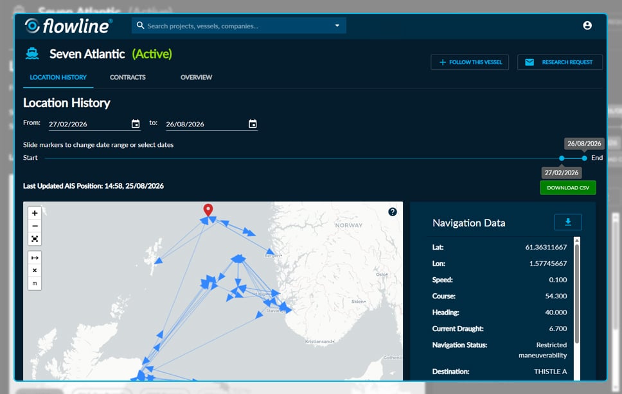Click the Speed value 0.100
The image size is (622, 394).
tap(558, 280)
